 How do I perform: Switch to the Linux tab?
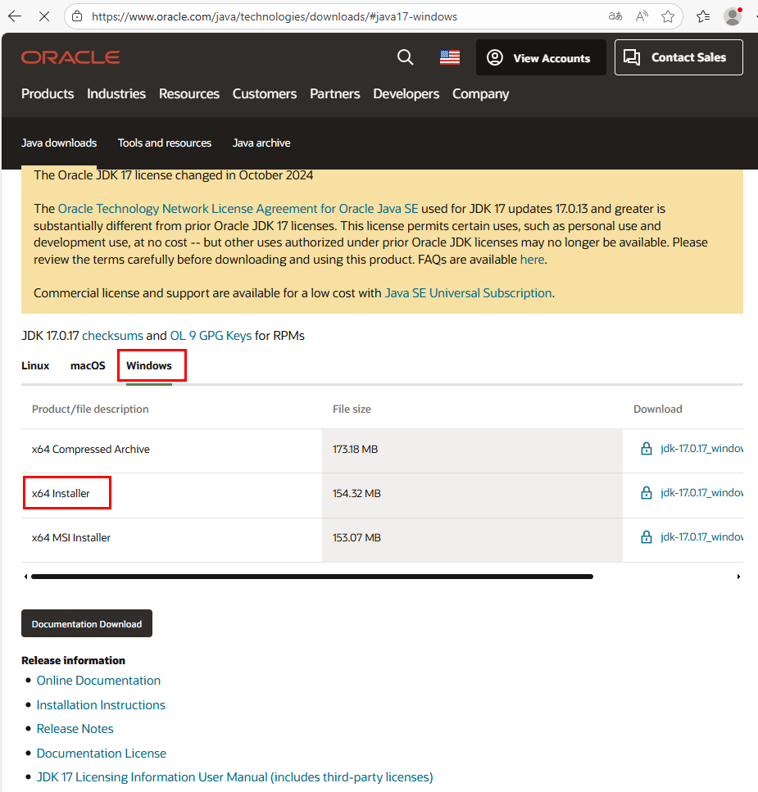35,366
